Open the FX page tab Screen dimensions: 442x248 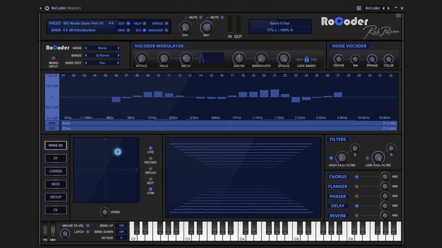coord(55,210)
